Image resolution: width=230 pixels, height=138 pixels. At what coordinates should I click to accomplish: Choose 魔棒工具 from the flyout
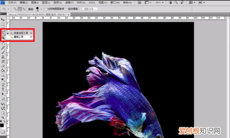(x=20, y=37)
